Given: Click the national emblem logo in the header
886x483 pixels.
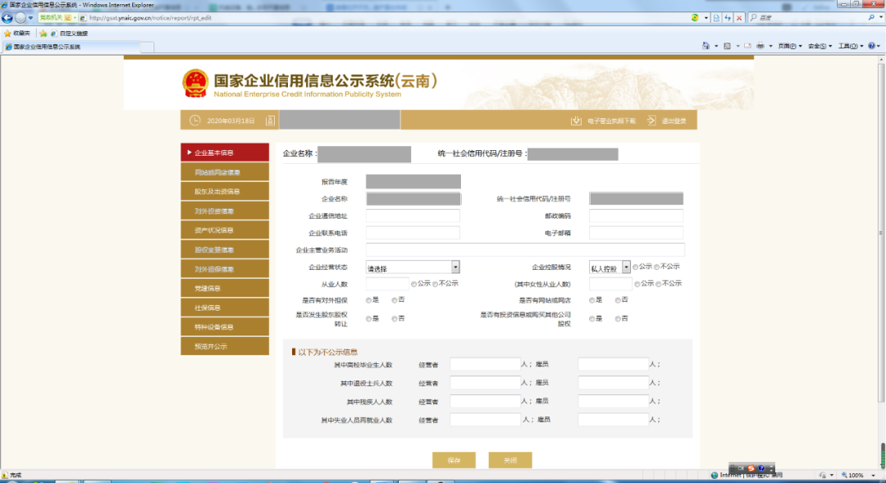Looking at the screenshot, I should tap(195, 83).
